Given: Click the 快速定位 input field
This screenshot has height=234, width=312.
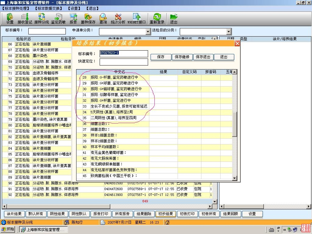Looking at the screenshot, I should click(x=123, y=62).
